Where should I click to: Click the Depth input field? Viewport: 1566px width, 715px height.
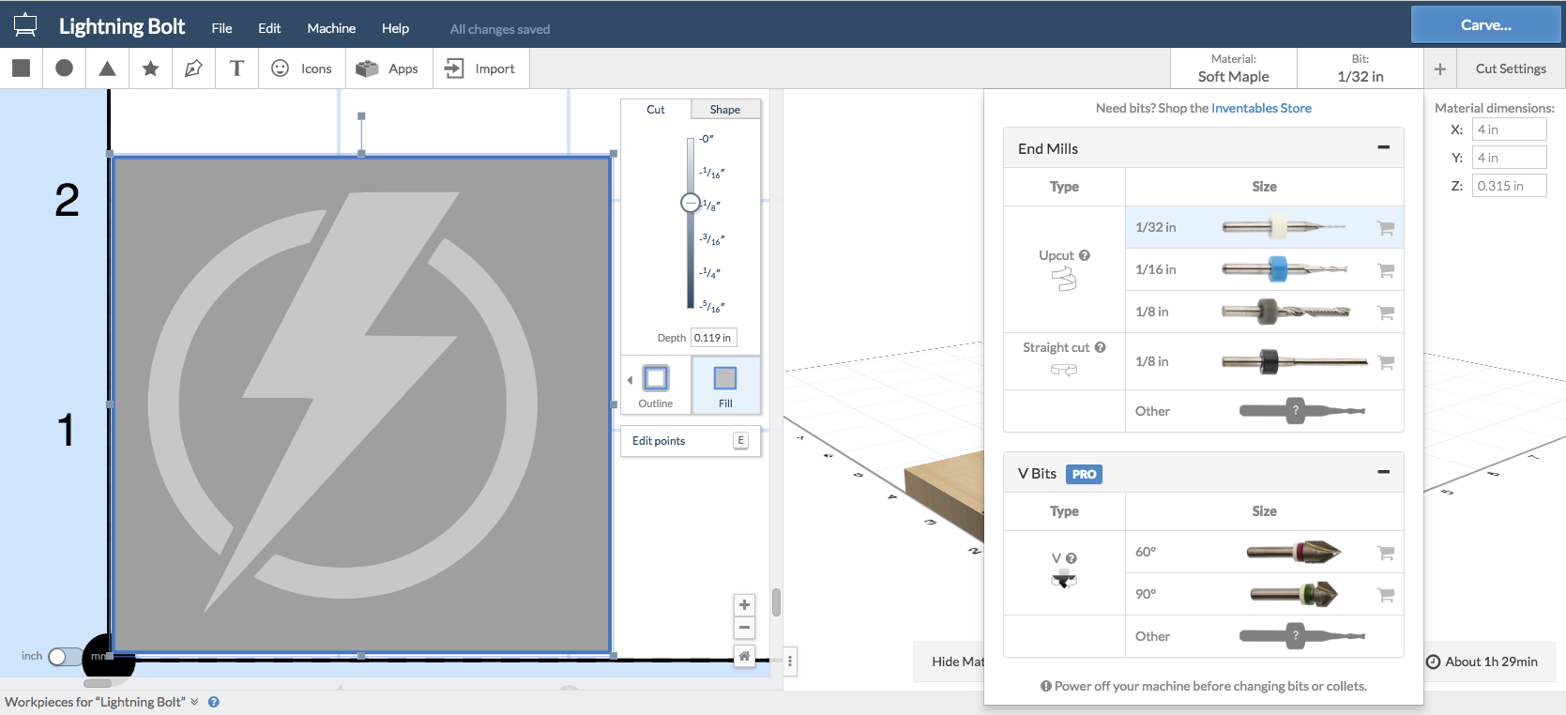pyautogui.click(x=713, y=338)
